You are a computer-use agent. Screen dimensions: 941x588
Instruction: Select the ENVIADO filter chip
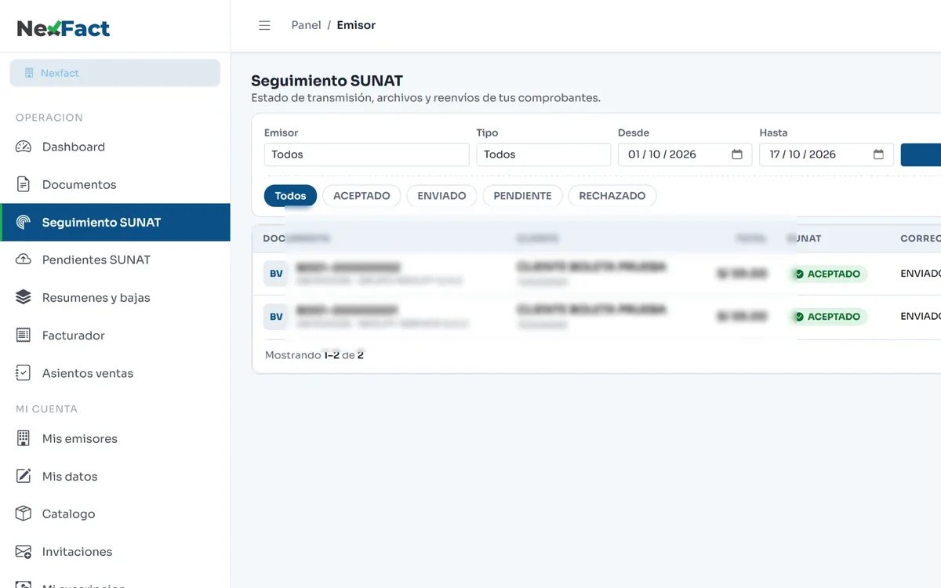(x=441, y=196)
